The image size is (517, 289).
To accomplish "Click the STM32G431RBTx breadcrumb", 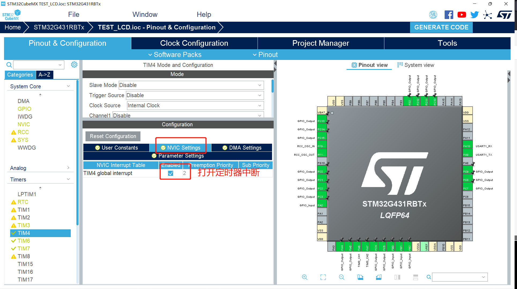I will [x=59, y=27].
